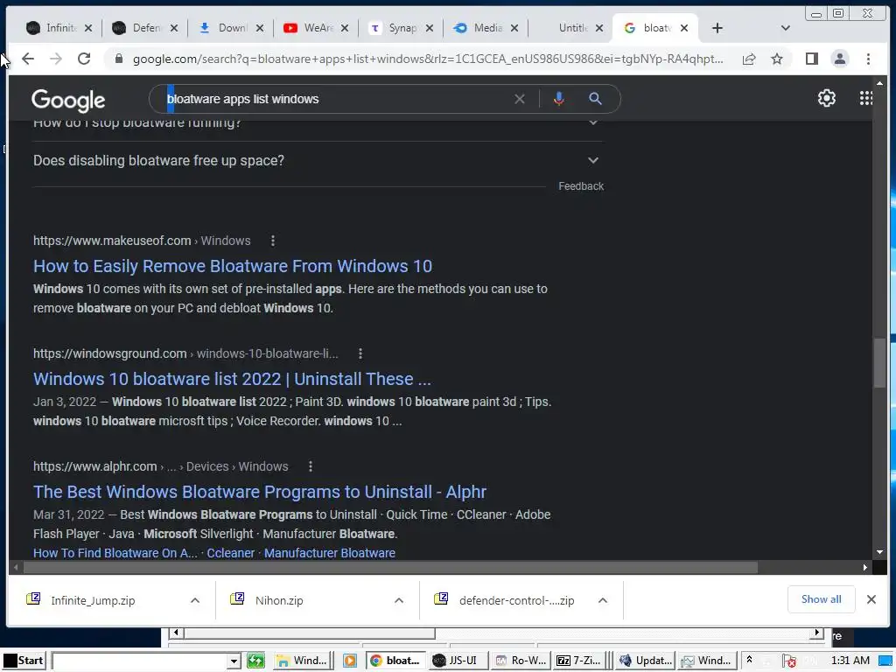Clear the Google search box
The height and width of the screenshot is (672, 896).
pyautogui.click(x=520, y=100)
